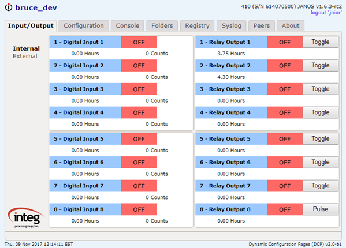Viewport: 346px width, 248px height.
Task: Log out user jnior
Action: (326, 13)
